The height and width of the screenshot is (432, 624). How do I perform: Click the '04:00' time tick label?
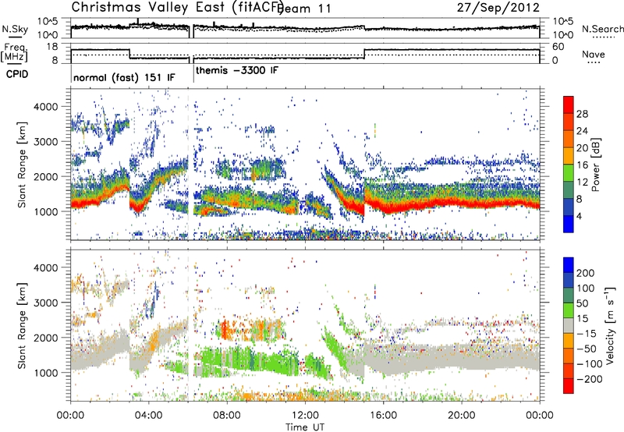coord(149,416)
